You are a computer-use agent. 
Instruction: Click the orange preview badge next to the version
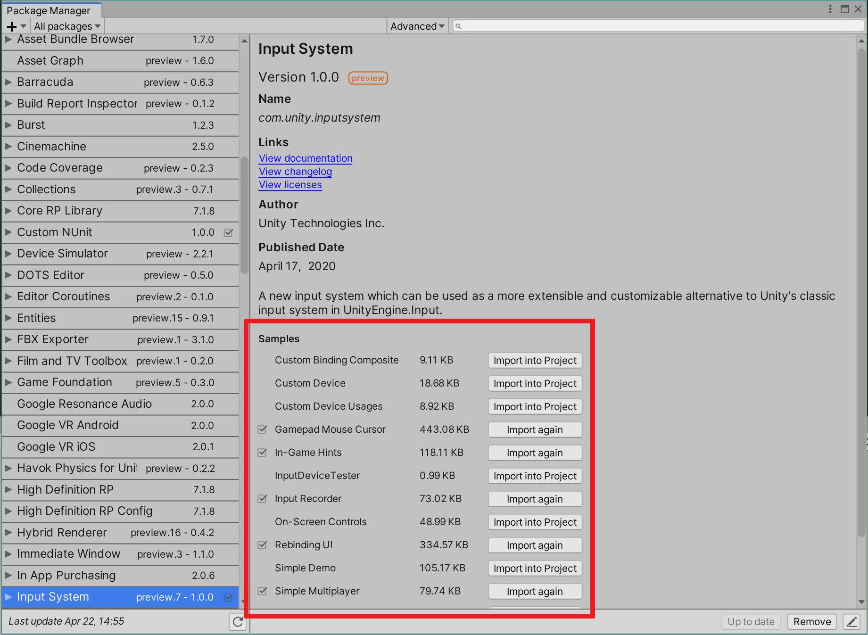(368, 78)
